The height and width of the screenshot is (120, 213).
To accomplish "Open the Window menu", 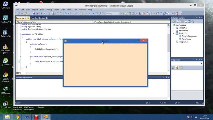I will [x=83, y=10].
